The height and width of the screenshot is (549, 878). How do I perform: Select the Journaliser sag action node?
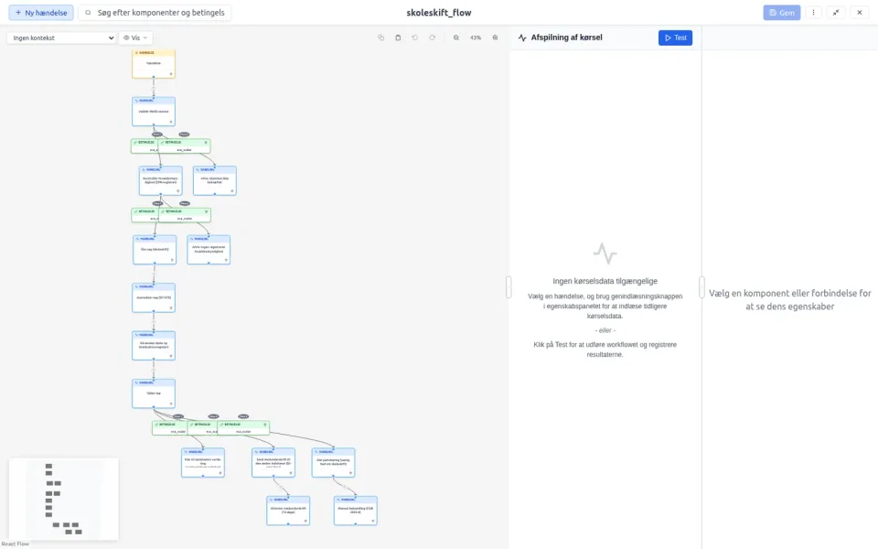(154, 297)
